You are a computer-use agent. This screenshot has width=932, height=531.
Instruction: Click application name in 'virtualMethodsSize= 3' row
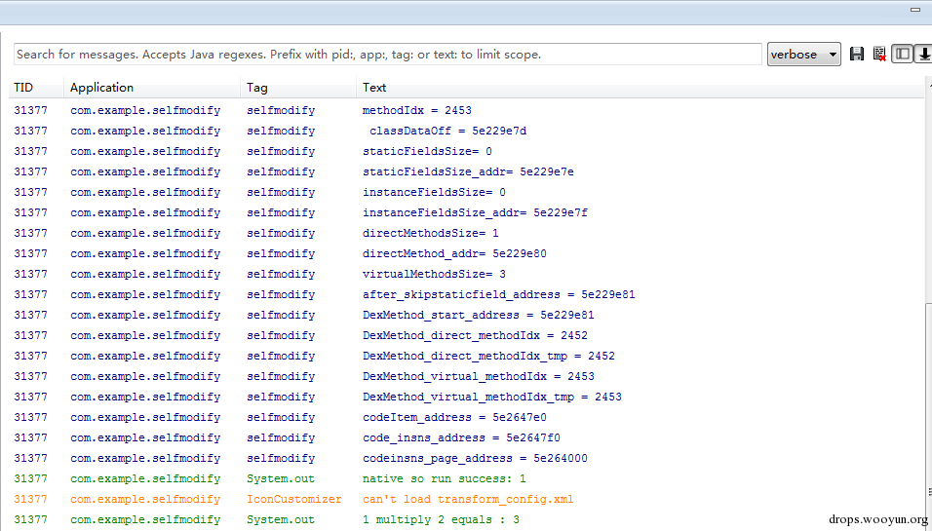(x=145, y=274)
